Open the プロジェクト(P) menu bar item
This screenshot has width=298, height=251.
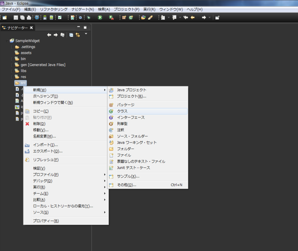tap(127, 9)
